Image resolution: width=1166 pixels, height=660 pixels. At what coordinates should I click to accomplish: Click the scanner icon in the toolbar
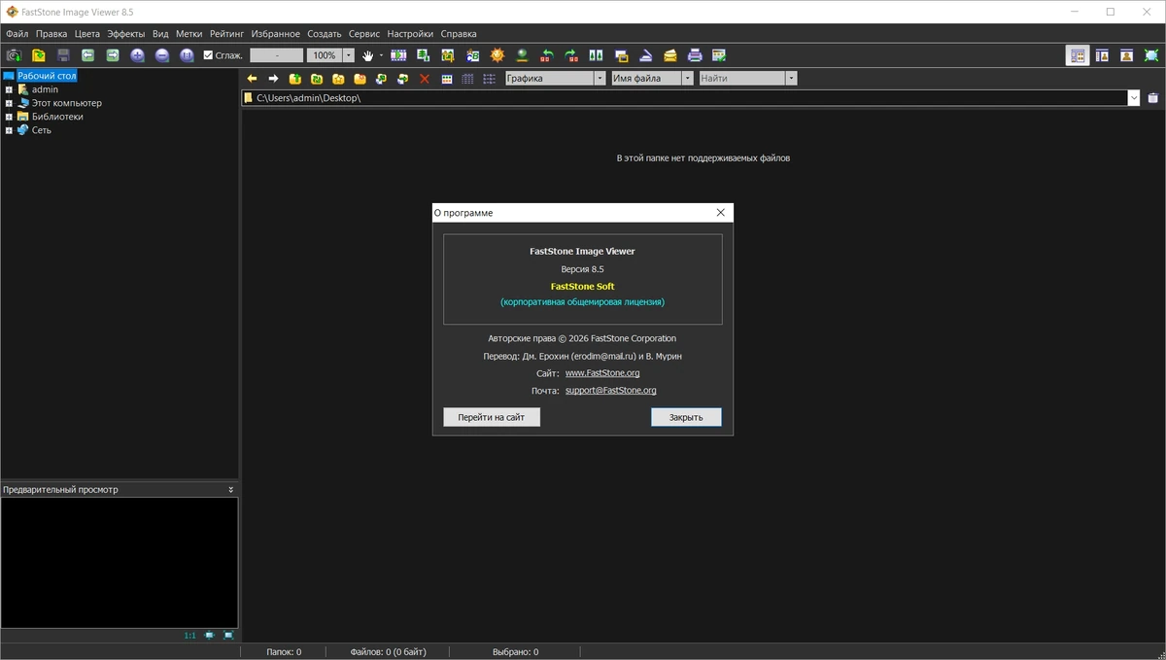pos(646,55)
